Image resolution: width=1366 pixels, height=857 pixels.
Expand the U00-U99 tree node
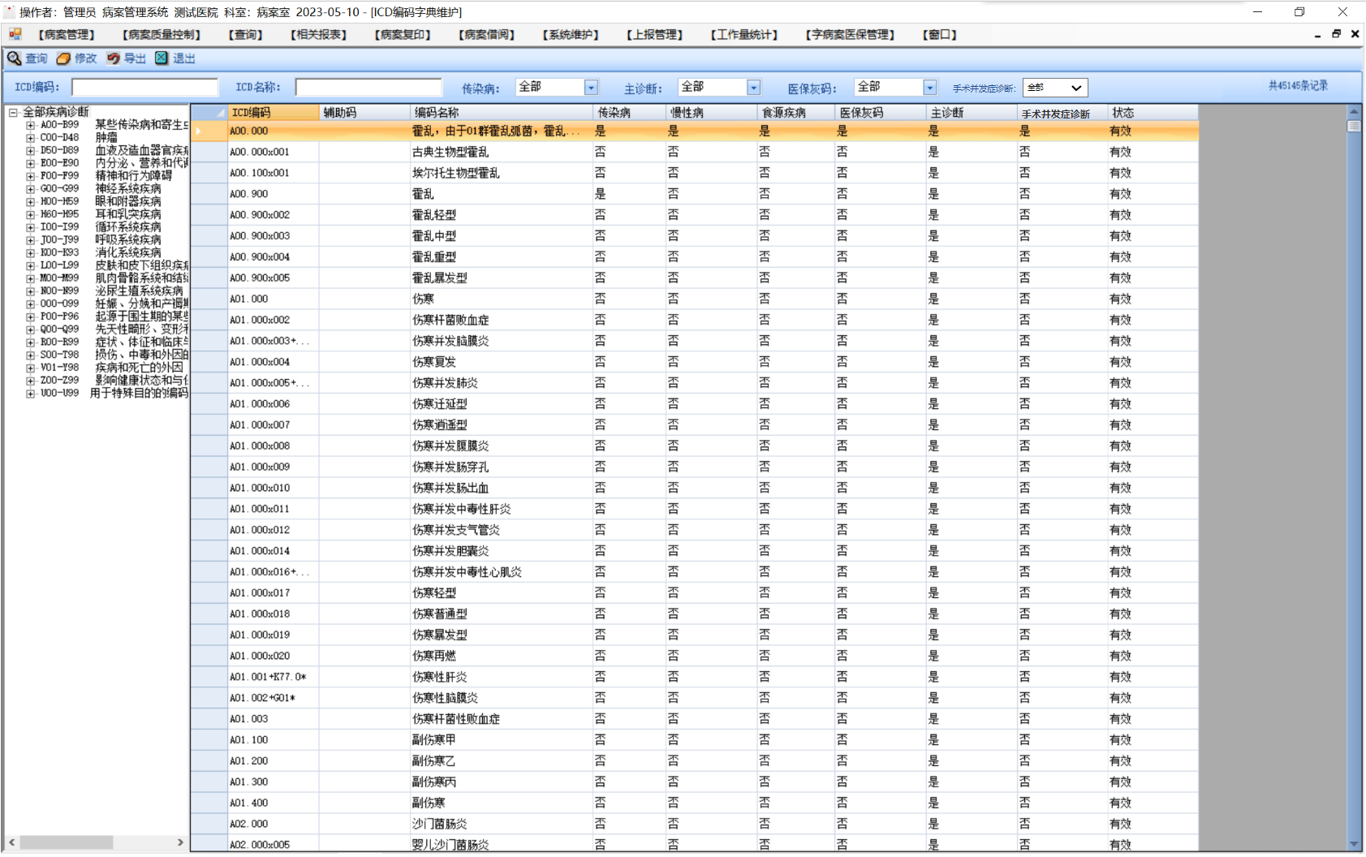(30, 394)
